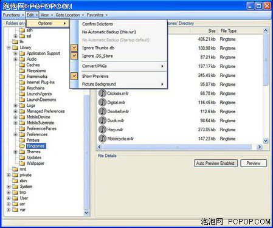Select the Wallpaper folder in tree
This screenshot has height=228, width=273.
pyautogui.click(x=35, y=163)
